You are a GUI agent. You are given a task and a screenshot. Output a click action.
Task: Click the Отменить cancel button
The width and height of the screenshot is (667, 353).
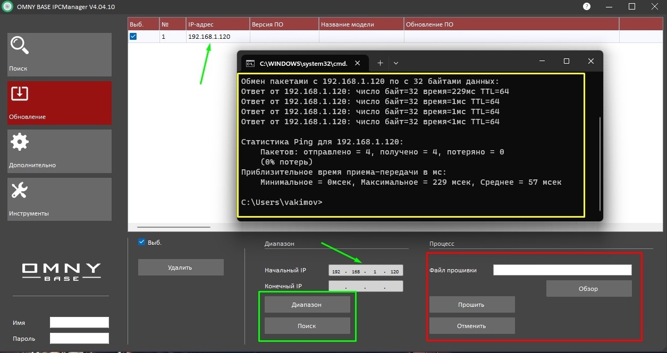pos(472,325)
